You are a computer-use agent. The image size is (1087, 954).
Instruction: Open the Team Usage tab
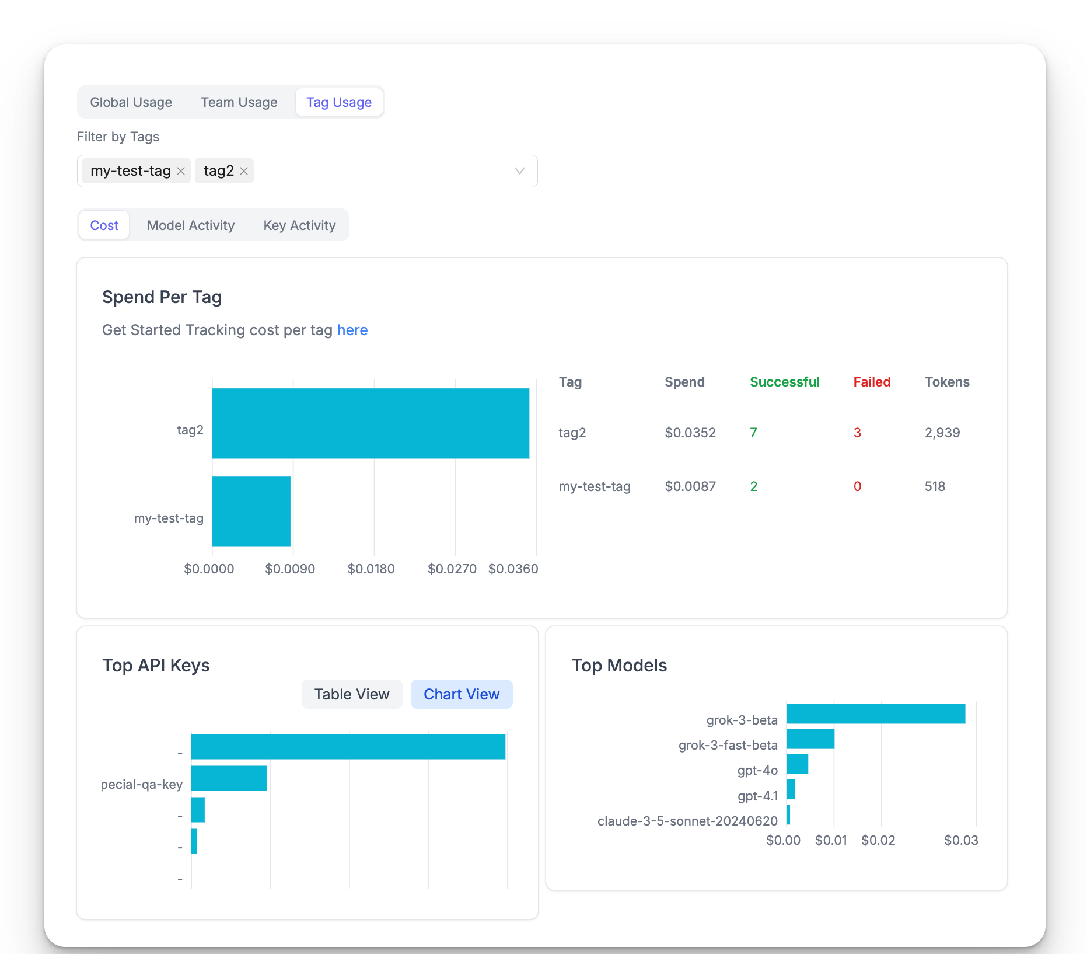click(x=239, y=102)
